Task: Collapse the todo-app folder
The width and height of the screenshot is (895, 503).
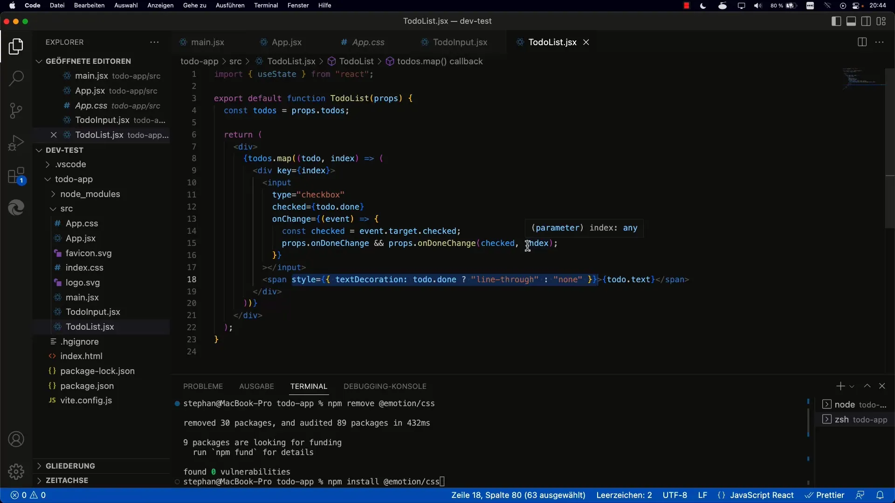Action: point(74,179)
